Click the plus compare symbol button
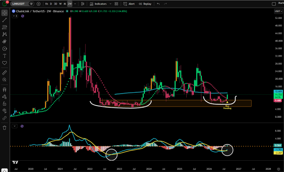Screen dimensions: 284x172 pyautogui.click(x=38, y=4)
